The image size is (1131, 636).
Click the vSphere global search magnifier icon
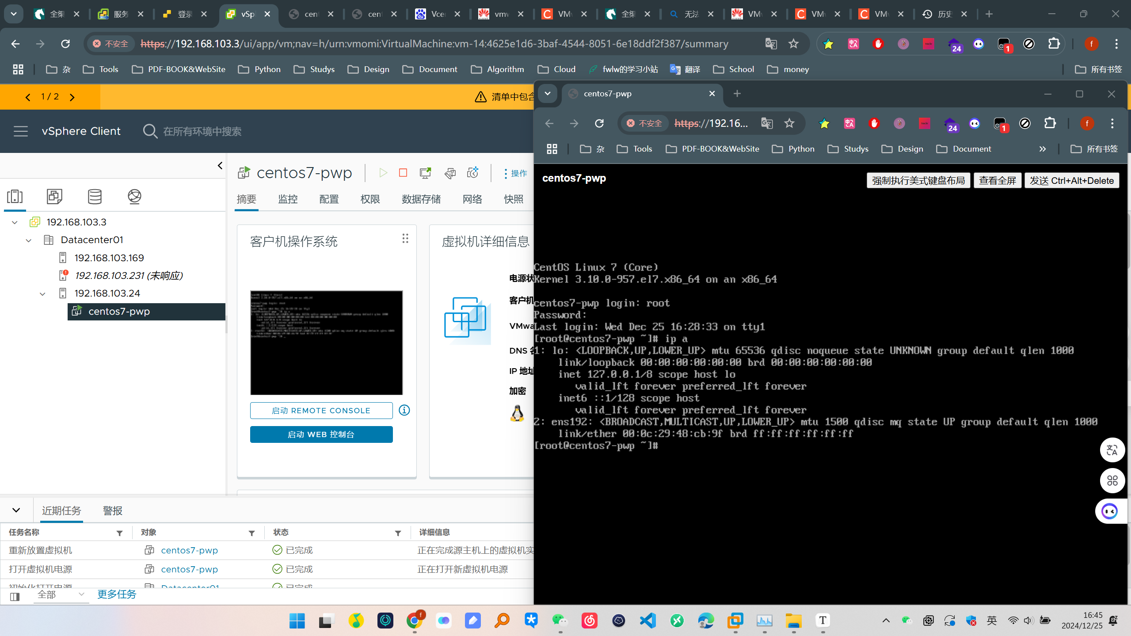pyautogui.click(x=150, y=131)
